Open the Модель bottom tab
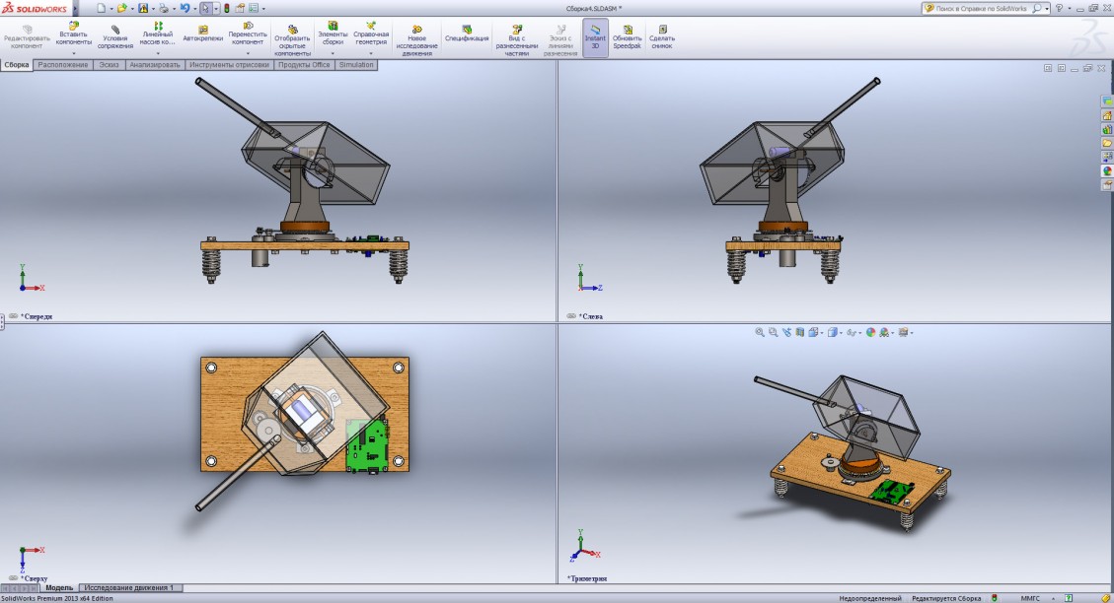This screenshot has width=1114, height=603. [x=59, y=587]
